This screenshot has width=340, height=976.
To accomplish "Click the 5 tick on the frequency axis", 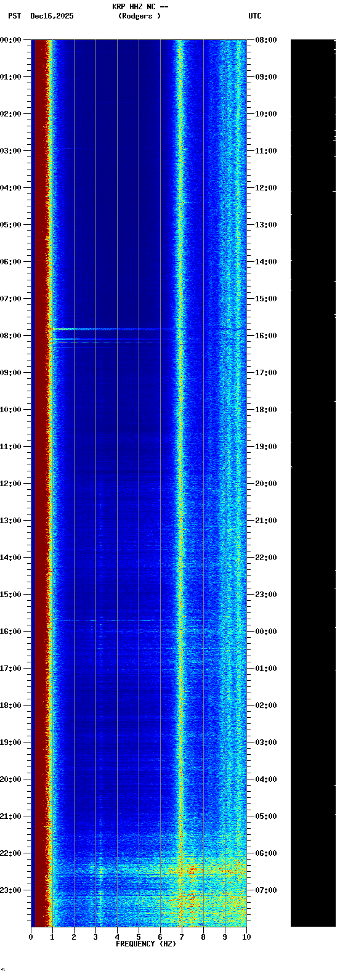I will tap(139, 937).
